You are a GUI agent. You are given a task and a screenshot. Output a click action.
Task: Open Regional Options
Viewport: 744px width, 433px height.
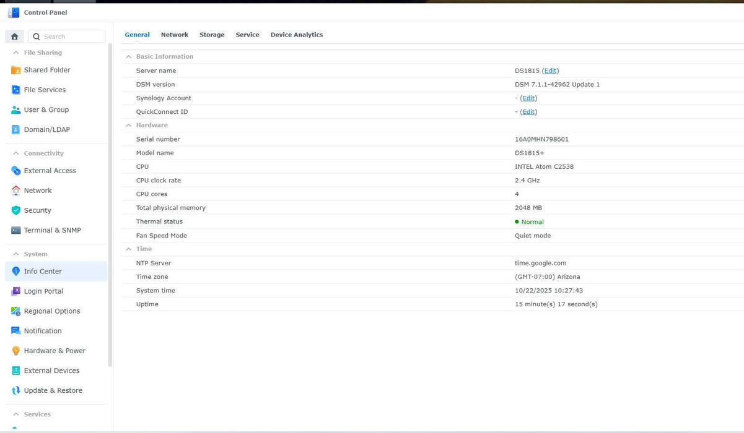point(52,311)
